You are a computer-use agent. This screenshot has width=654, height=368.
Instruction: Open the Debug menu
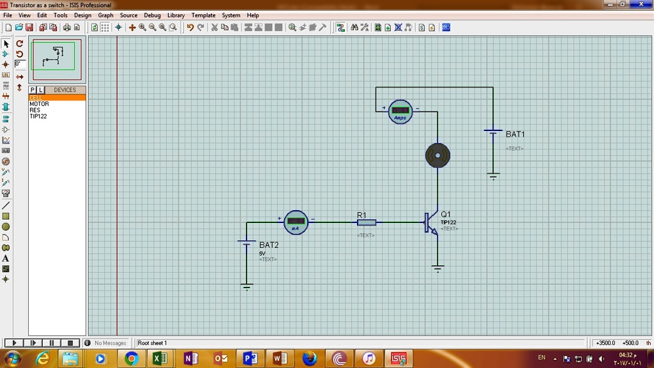pyautogui.click(x=152, y=15)
